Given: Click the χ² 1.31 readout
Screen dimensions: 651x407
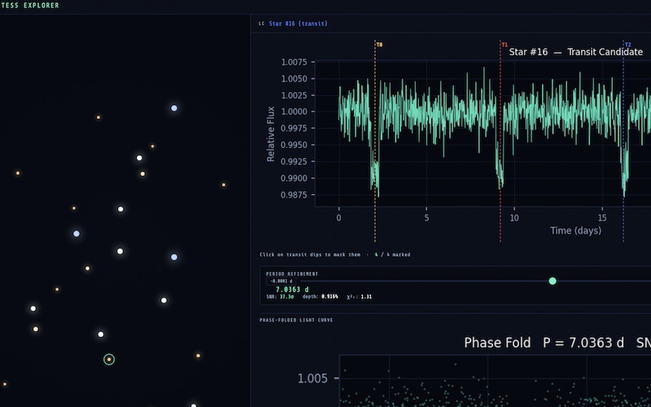Looking at the screenshot, I should click(x=359, y=297).
